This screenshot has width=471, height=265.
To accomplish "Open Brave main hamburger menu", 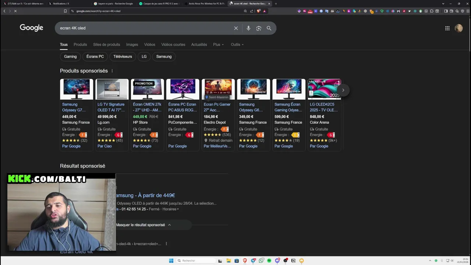I will (x=467, y=11).
